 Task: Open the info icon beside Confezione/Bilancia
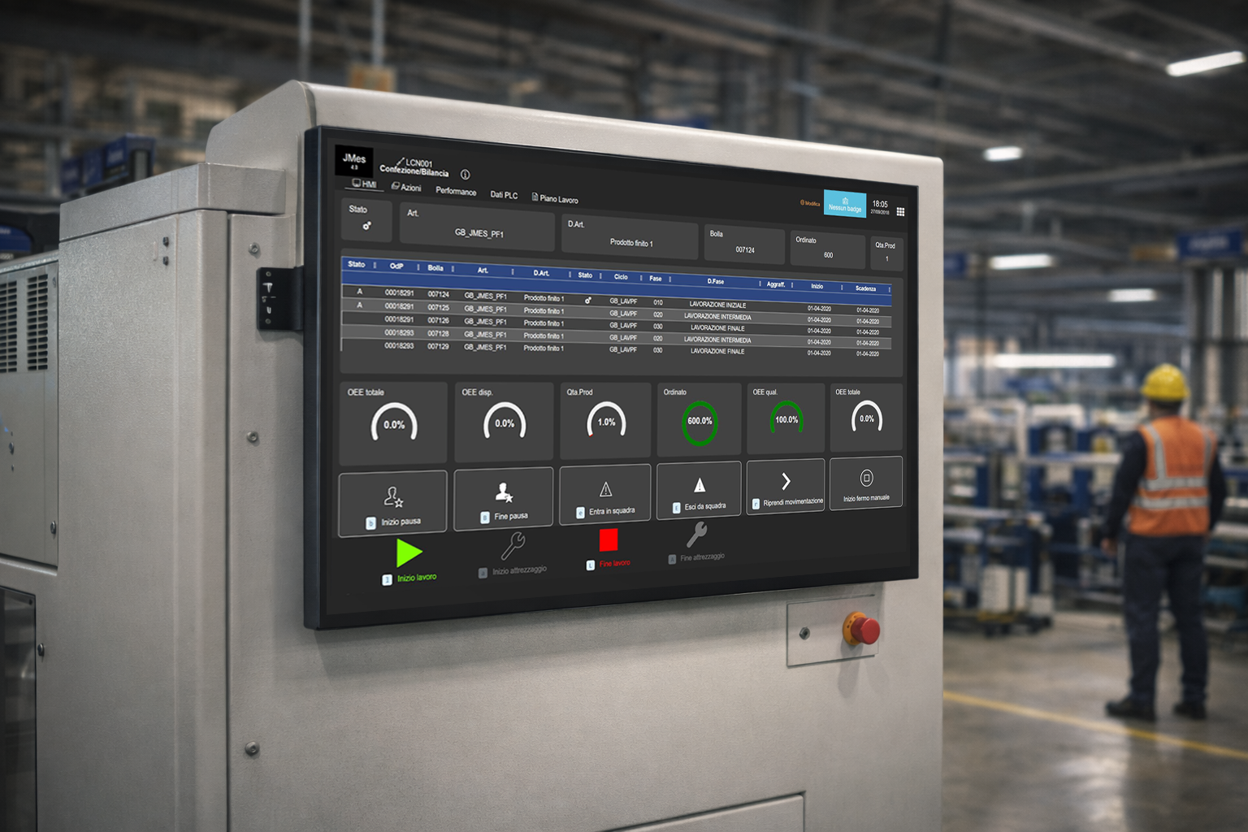pyautogui.click(x=465, y=175)
